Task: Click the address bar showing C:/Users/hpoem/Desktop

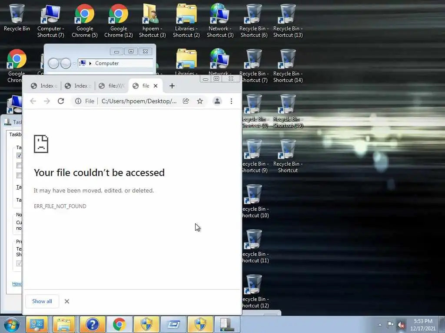Action: tap(139, 101)
